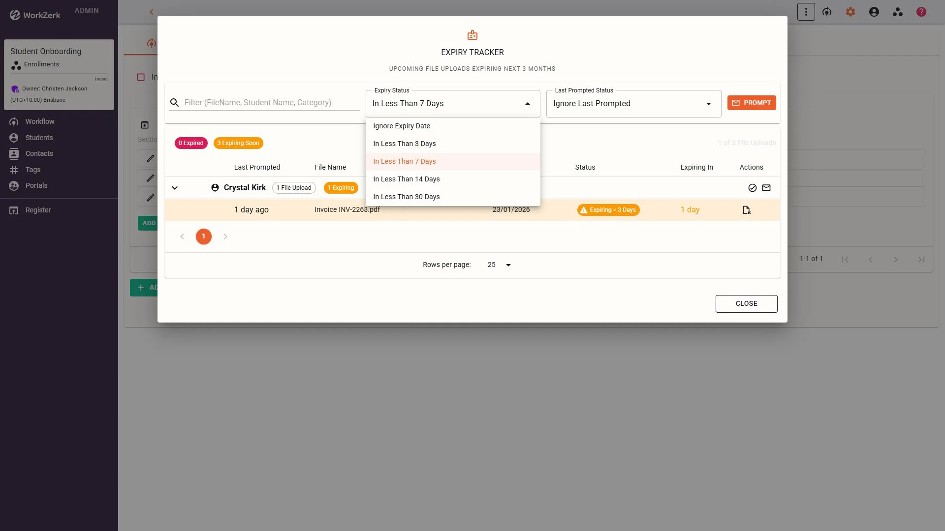Toggle the 3 Expiring Soon filter chip
The width and height of the screenshot is (945, 531).
(x=238, y=143)
